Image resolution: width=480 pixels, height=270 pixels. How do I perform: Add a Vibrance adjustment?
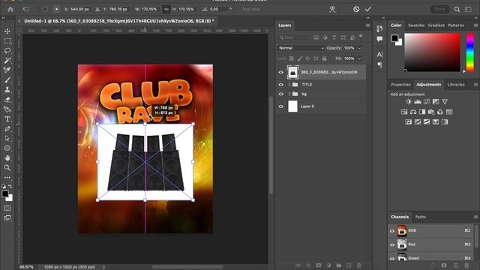[445, 102]
